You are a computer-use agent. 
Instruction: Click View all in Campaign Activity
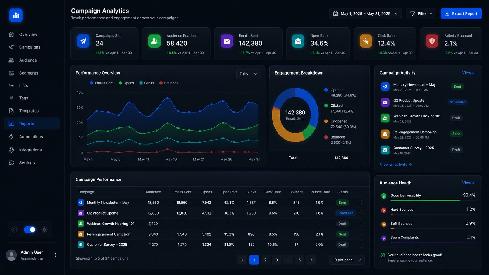(469, 73)
